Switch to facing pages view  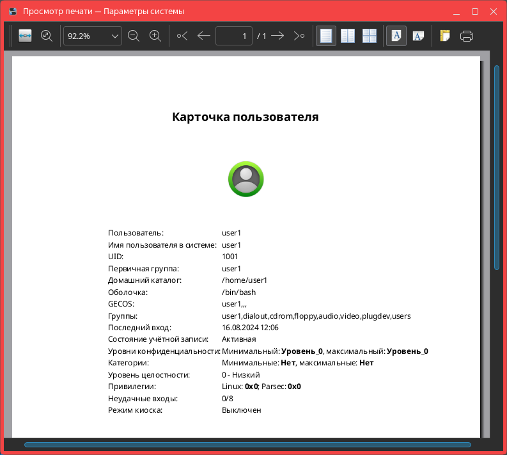(348, 36)
